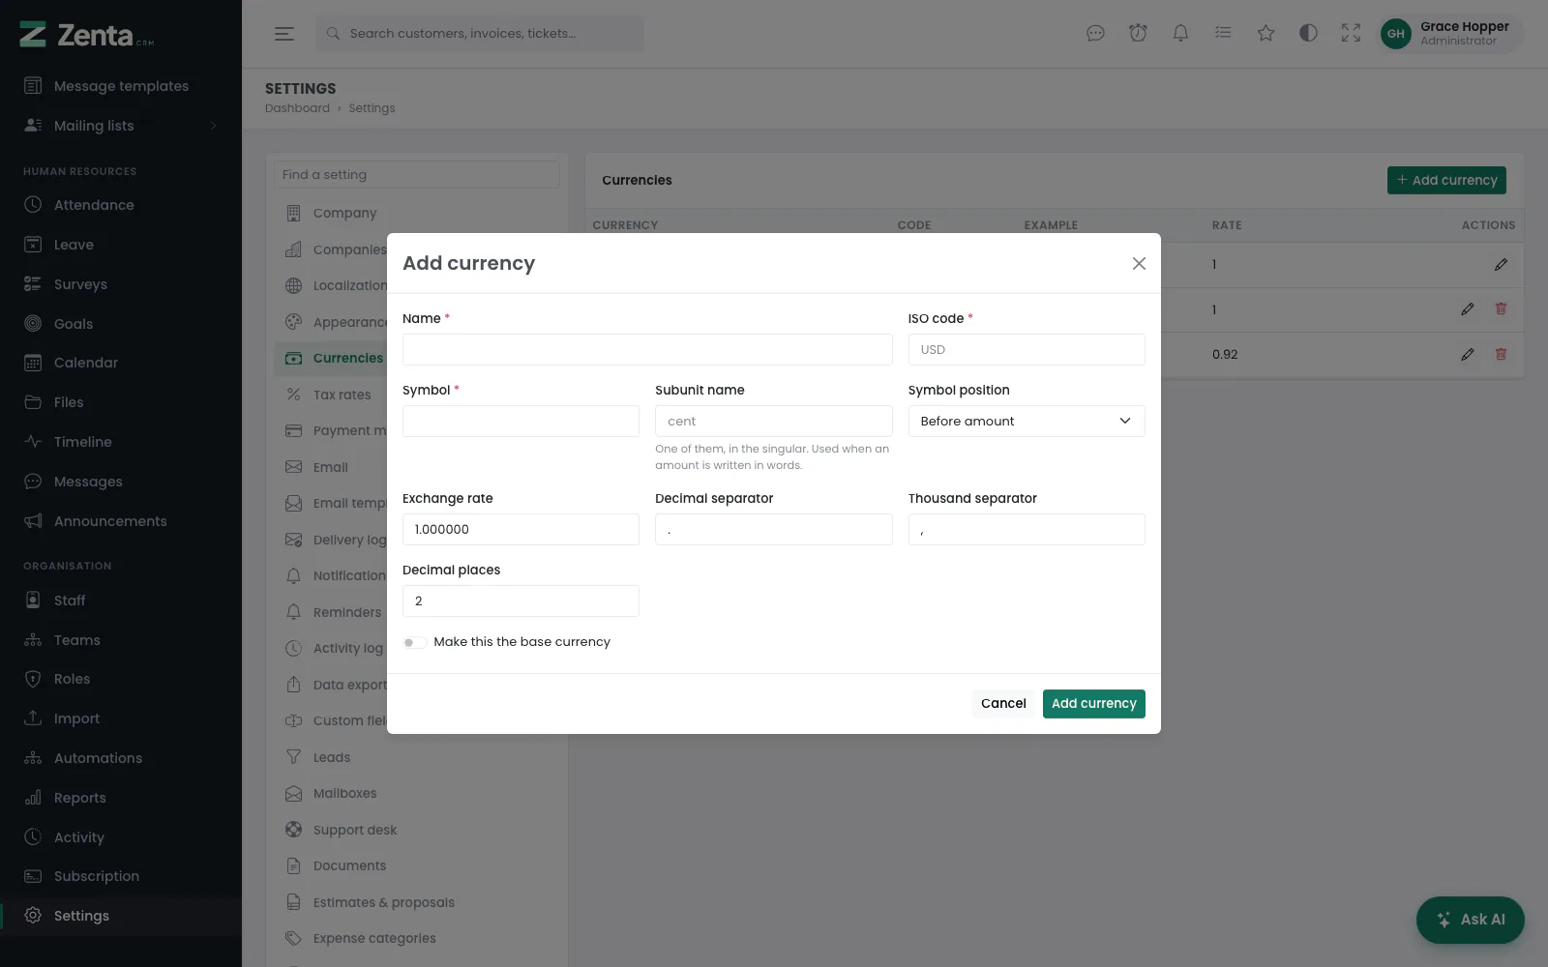Select Support desk settings item

[416, 830]
